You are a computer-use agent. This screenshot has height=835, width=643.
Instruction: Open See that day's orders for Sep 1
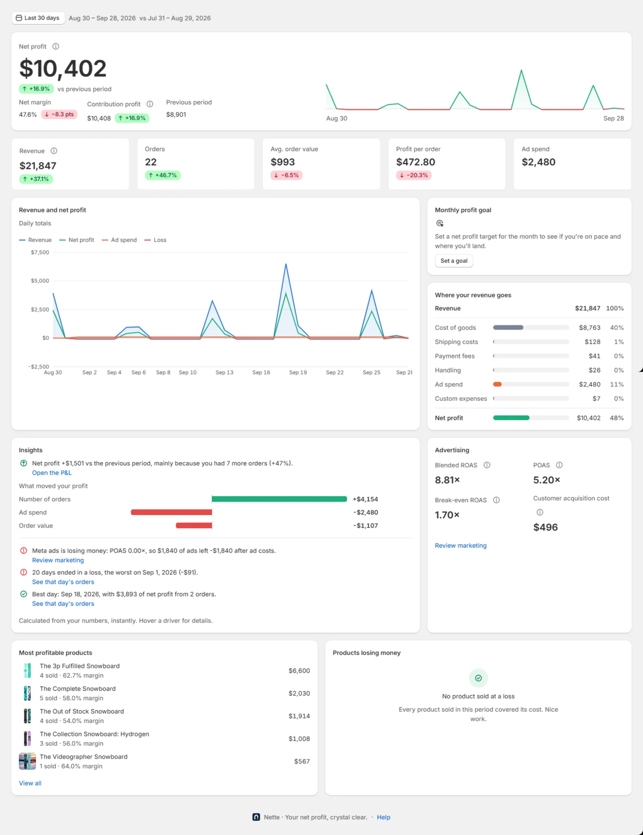pos(63,582)
